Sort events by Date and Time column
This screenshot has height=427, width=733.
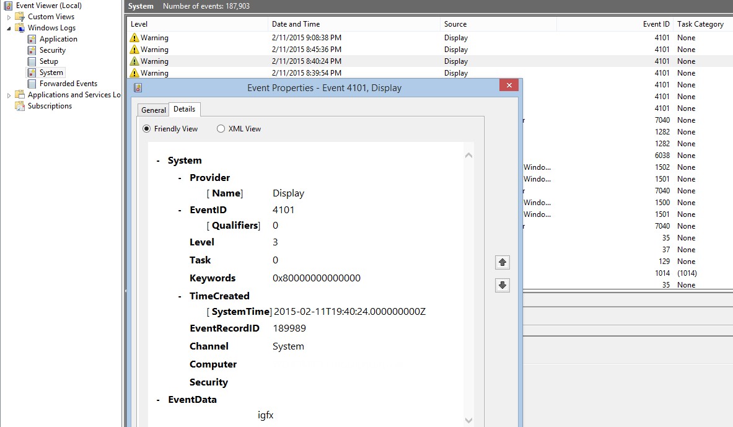[295, 24]
